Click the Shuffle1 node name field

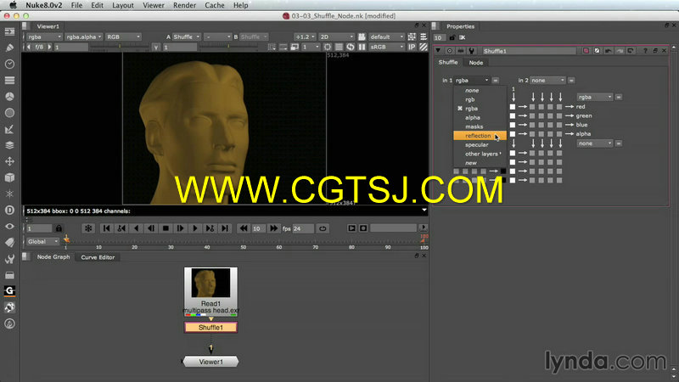tap(529, 51)
